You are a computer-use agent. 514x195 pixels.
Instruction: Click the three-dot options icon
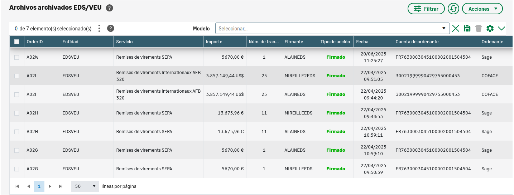click(99, 29)
